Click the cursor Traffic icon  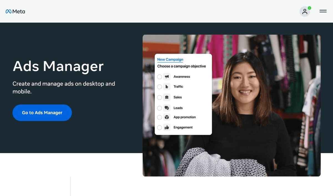click(x=167, y=87)
